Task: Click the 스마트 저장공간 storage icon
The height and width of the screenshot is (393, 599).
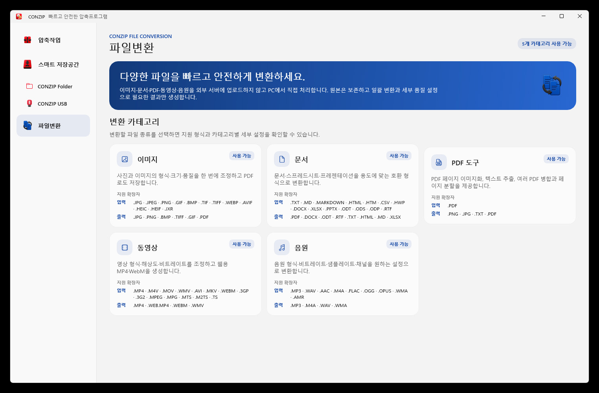Action: tap(28, 64)
